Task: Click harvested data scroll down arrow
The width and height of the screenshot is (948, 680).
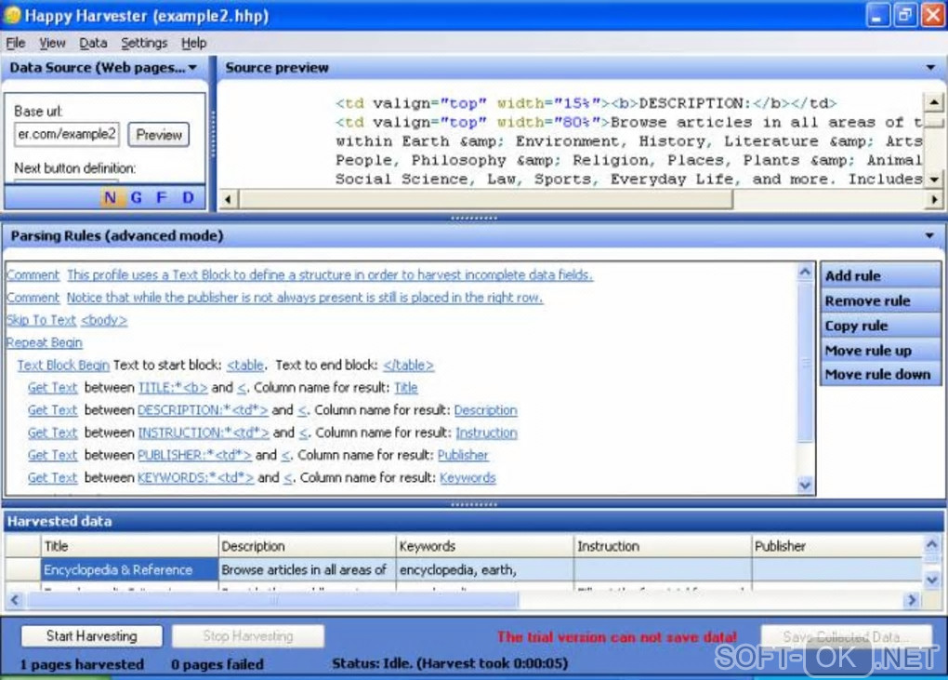Action: tap(931, 580)
